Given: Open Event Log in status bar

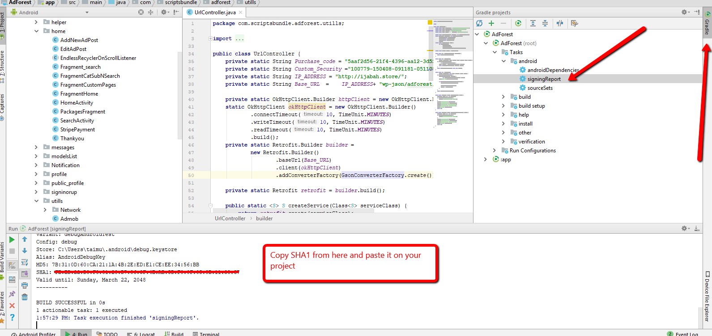Looking at the screenshot, I should [683, 334].
